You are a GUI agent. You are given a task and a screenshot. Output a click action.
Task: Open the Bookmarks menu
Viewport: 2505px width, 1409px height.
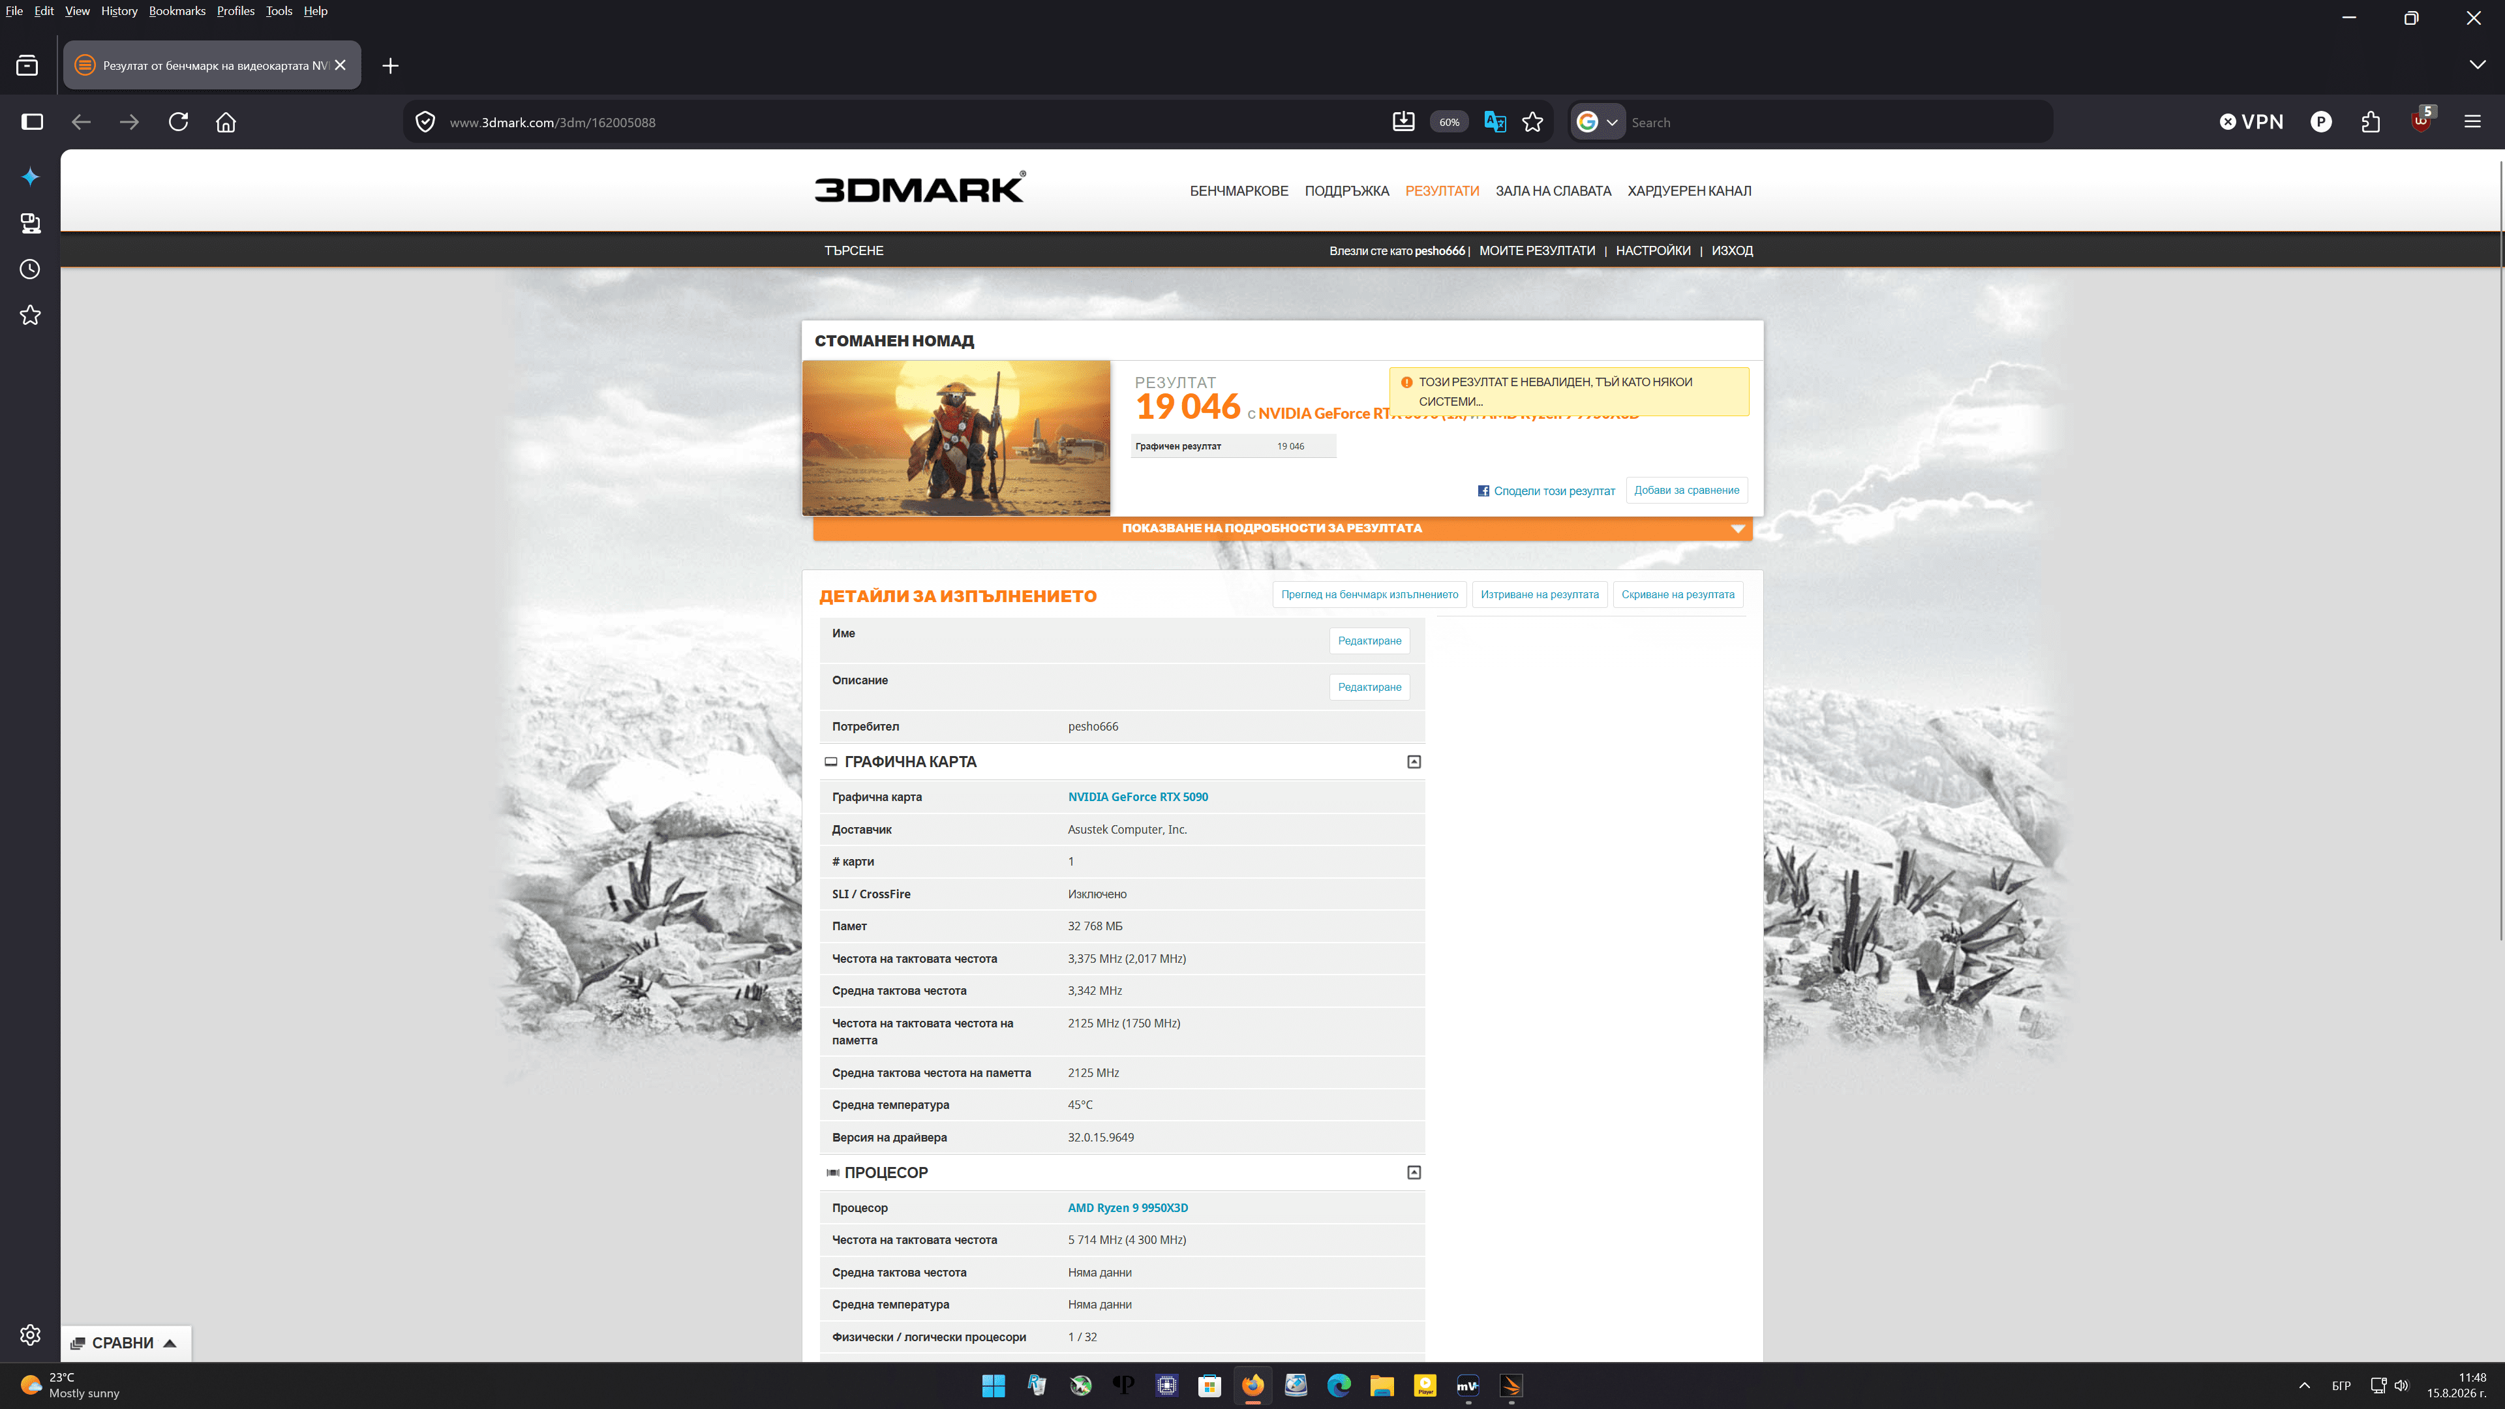point(177,10)
